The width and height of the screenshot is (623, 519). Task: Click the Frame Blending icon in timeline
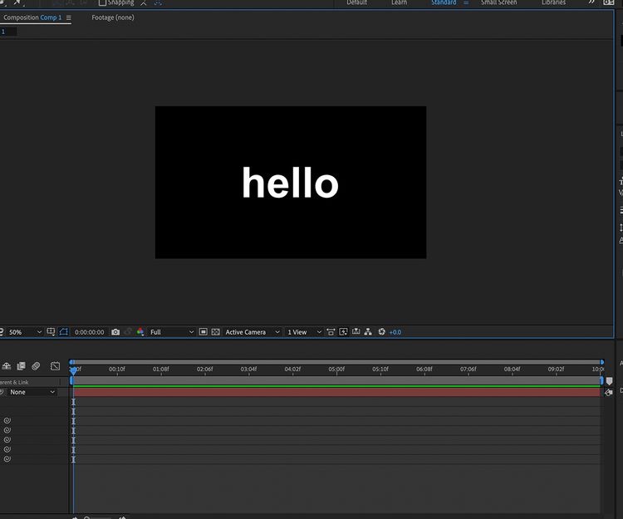point(21,366)
